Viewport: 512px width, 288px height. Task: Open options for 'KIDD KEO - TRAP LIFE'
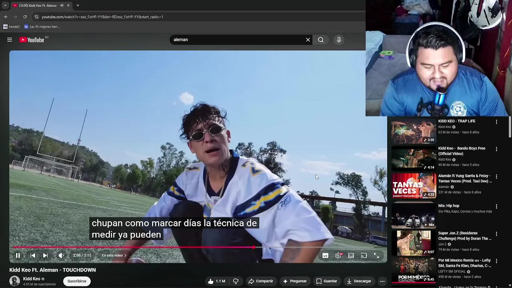point(496,122)
